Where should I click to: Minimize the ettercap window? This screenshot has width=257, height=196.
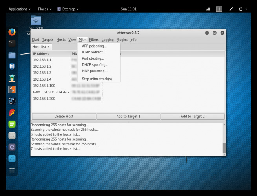click(x=207, y=33)
